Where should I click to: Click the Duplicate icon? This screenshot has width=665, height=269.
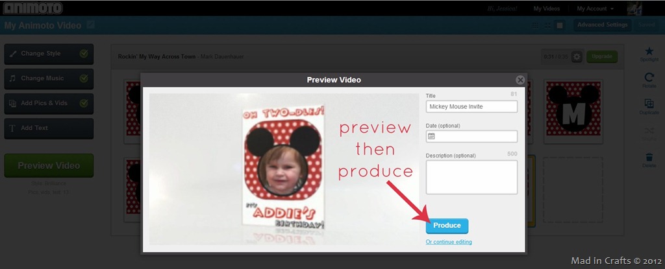pyautogui.click(x=649, y=104)
